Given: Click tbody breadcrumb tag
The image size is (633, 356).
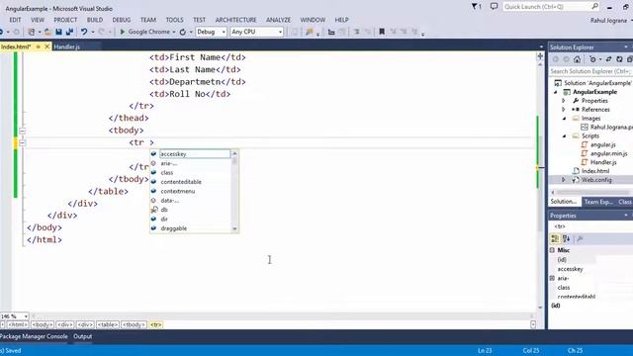Looking at the screenshot, I should 134,324.
